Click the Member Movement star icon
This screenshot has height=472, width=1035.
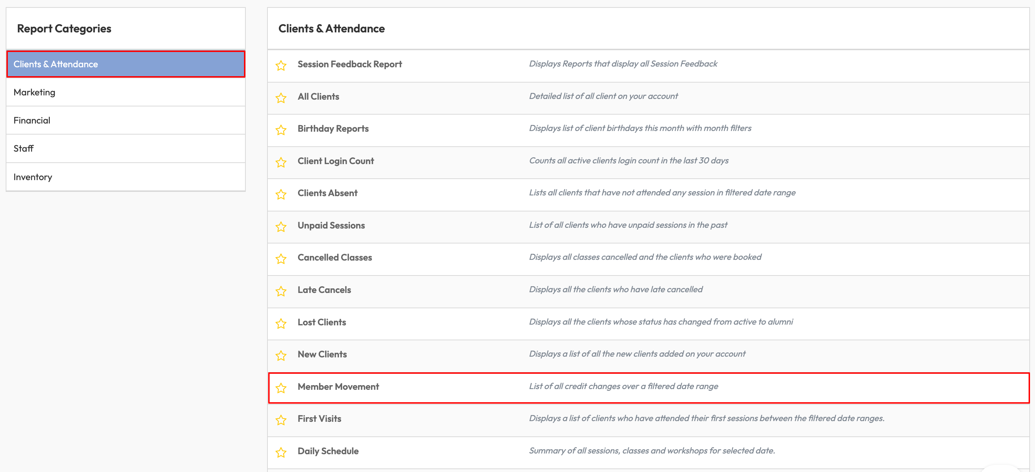click(x=281, y=388)
